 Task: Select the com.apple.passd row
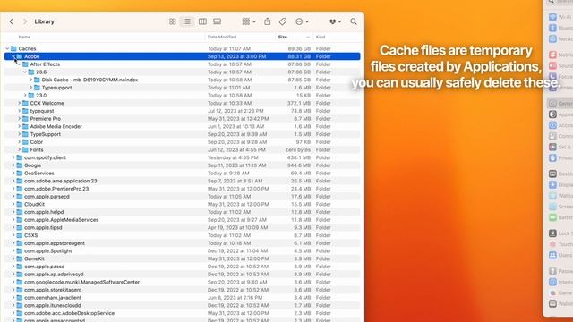tap(182, 267)
